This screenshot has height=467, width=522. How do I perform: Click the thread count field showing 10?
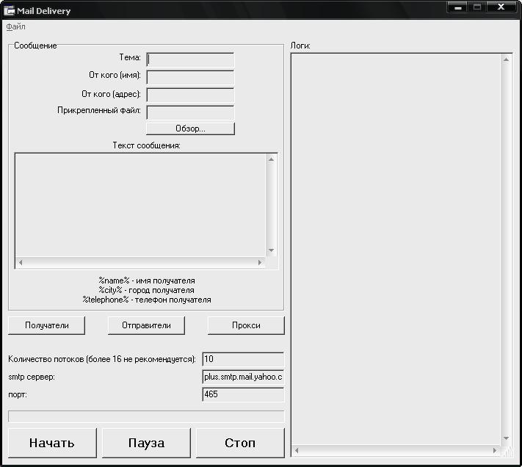pyautogui.click(x=242, y=360)
